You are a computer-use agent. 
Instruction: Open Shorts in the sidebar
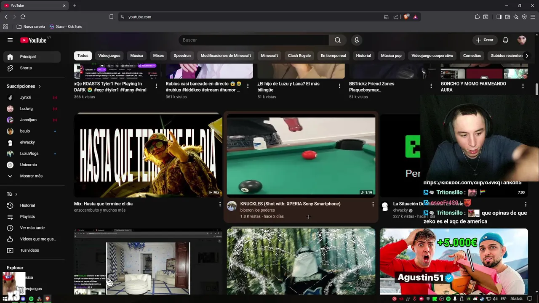[x=32, y=68]
